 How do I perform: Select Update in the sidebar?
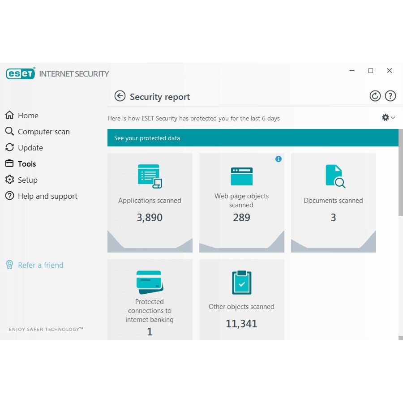tap(30, 148)
